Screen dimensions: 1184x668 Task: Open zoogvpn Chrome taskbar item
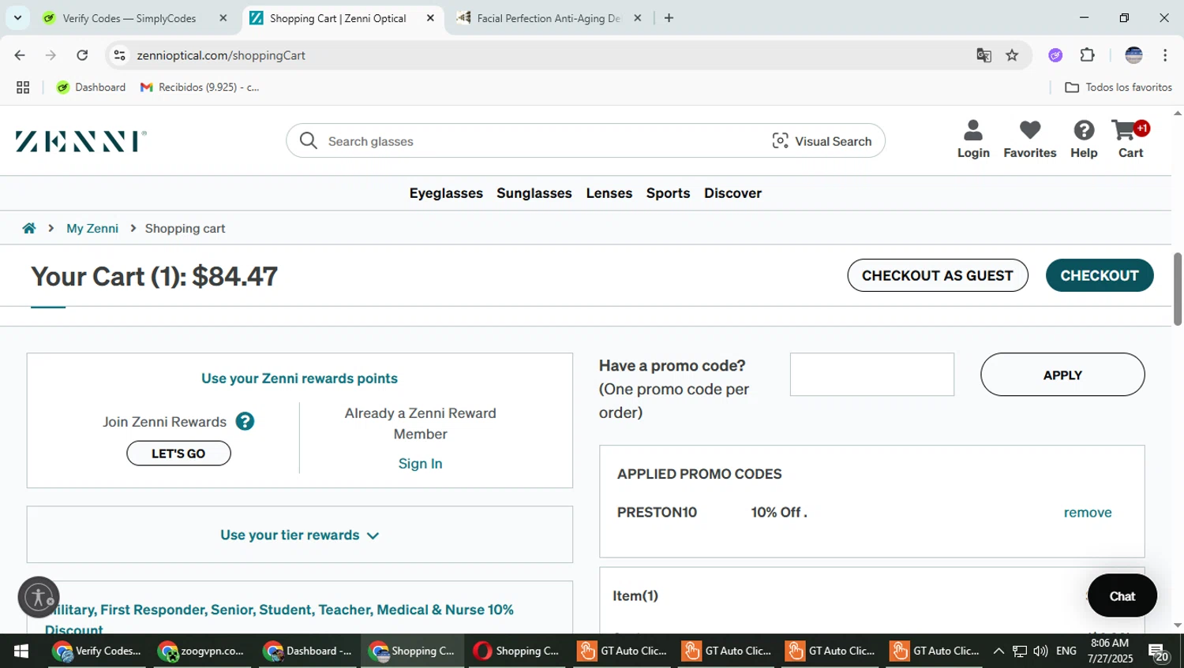click(202, 651)
